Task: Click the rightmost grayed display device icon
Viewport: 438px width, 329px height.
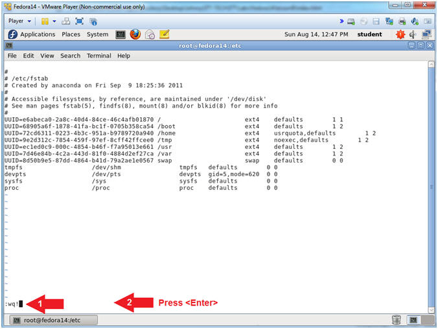Action: click(x=428, y=21)
